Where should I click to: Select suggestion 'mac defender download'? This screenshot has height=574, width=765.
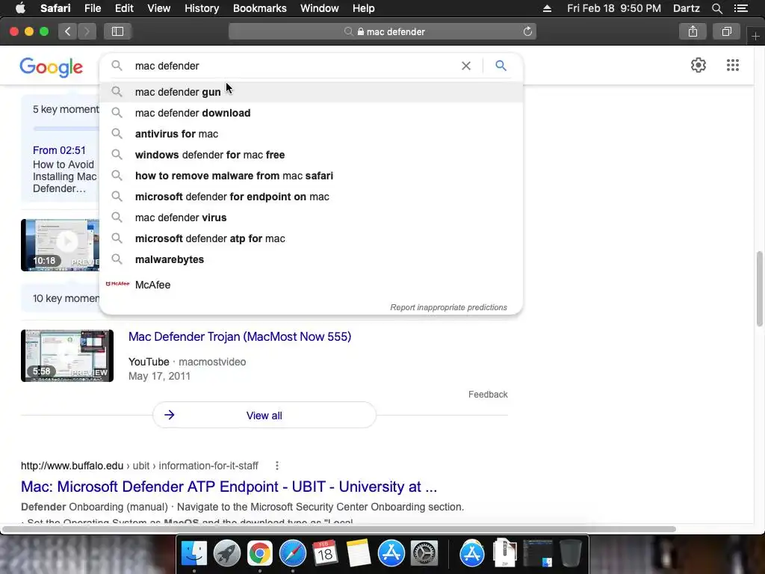click(x=311, y=113)
